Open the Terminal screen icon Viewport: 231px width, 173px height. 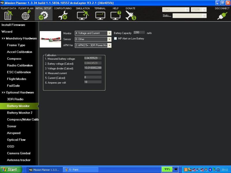(100, 15)
